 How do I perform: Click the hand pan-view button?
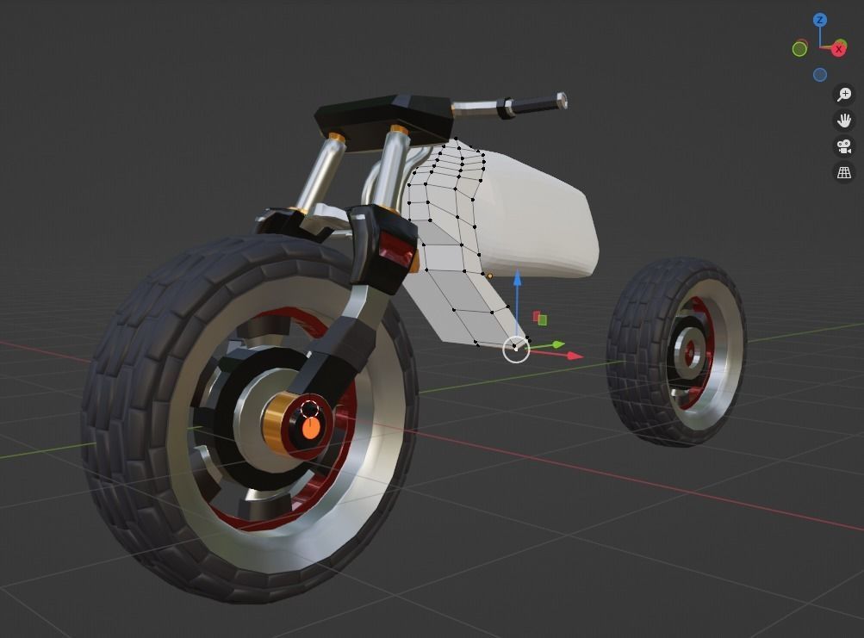pos(844,120)
